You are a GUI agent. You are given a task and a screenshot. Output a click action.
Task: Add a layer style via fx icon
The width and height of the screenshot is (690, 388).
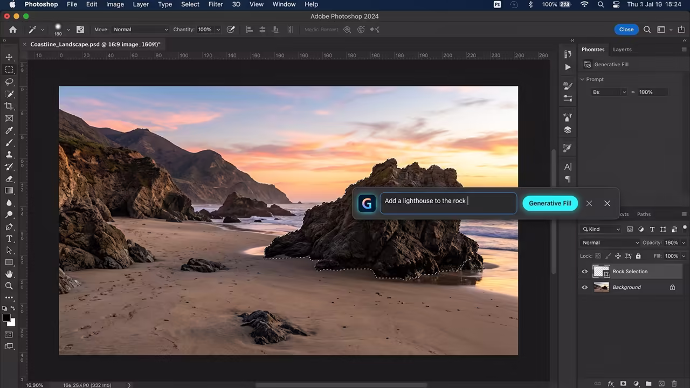click(611, 384)
